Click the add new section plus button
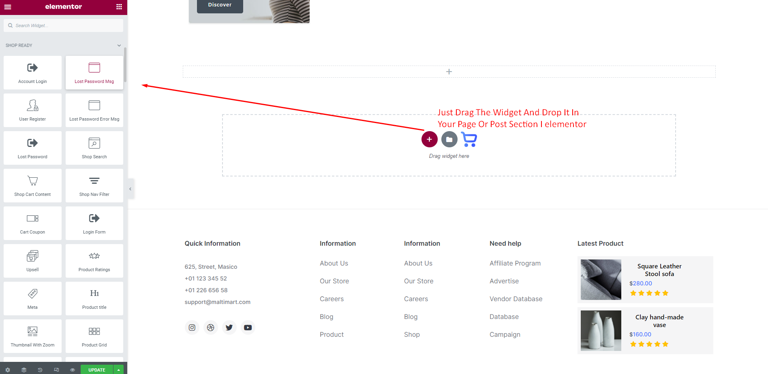Viewport: 768px width, 374px height. tap(429, 139)
